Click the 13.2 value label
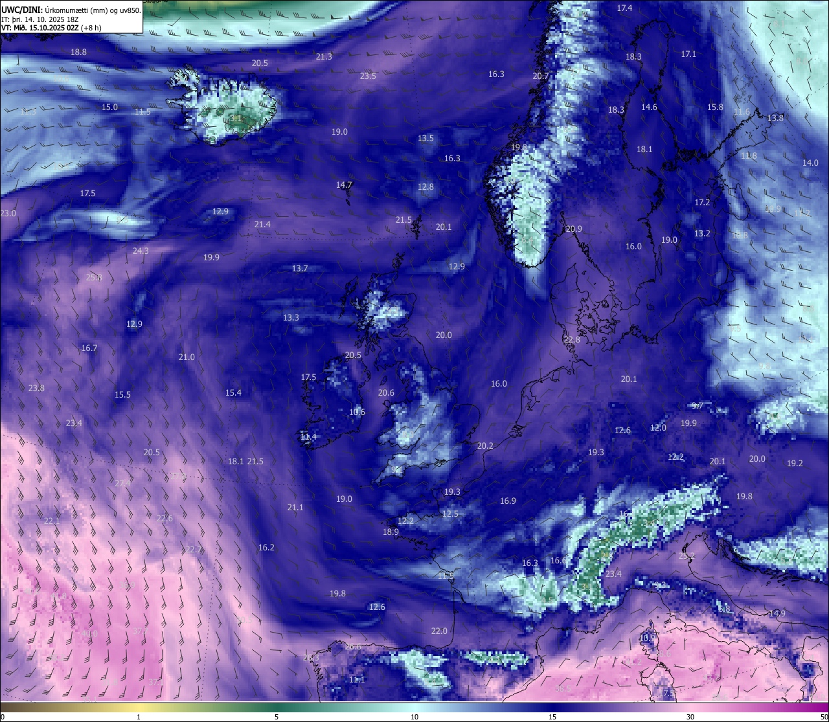The image size is (829, 722). point(702,233)
